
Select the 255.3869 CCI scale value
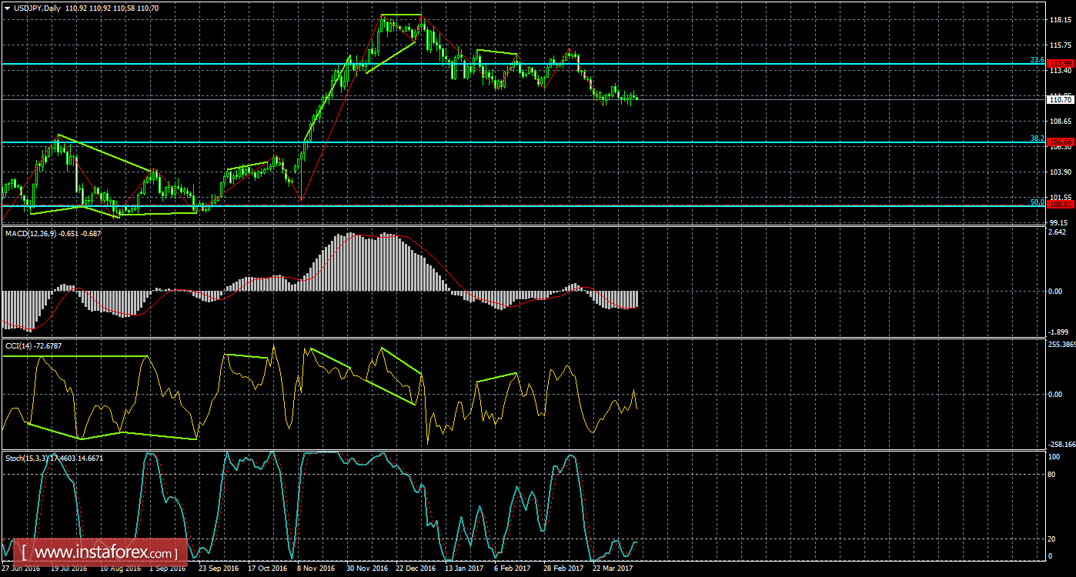tap(1062, 345)
